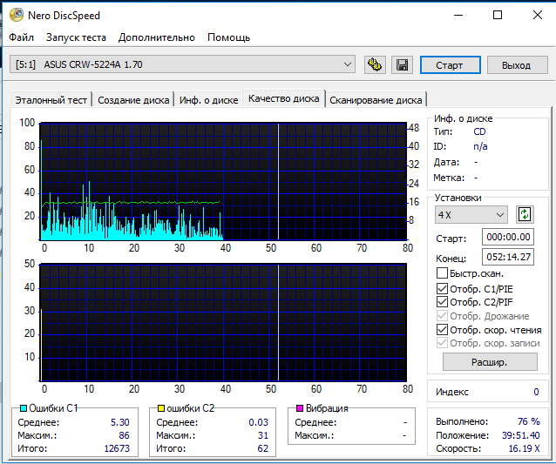This screenshot has height=464, width=556.
Task: Click the Конец time field 052:14.27
Action: 508,258
